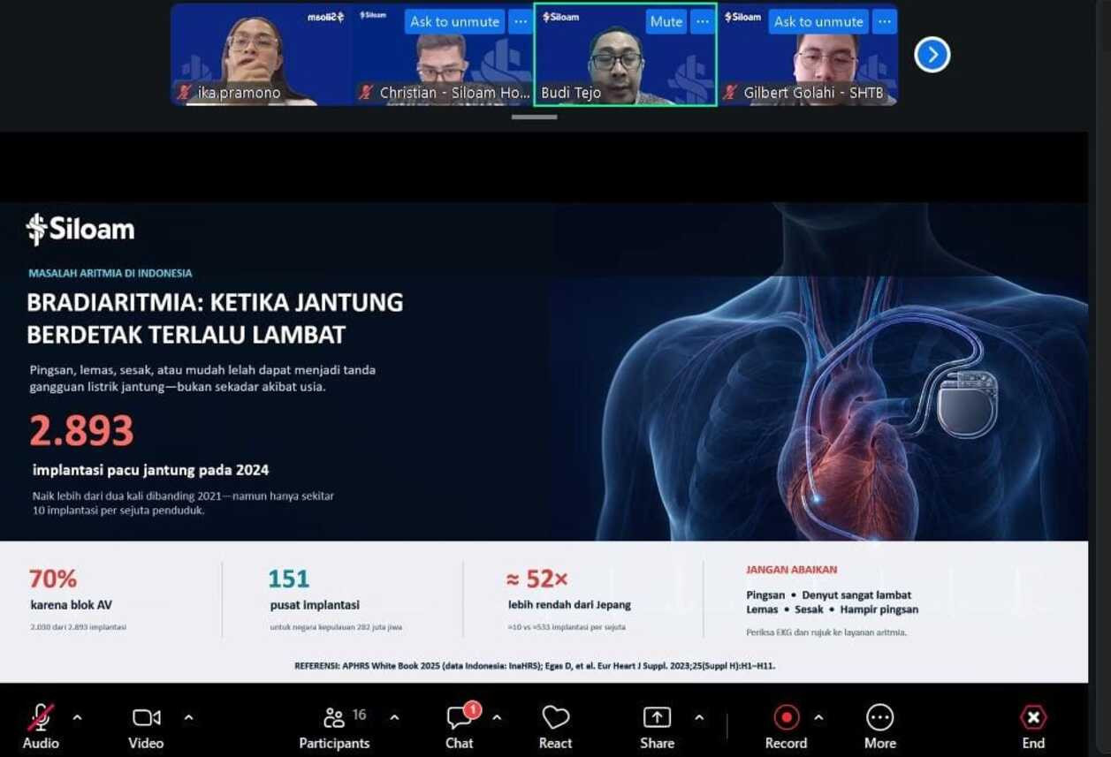Open more options on Christian's video tile
Screen dimensions: 1111x757
click(521, 22)
